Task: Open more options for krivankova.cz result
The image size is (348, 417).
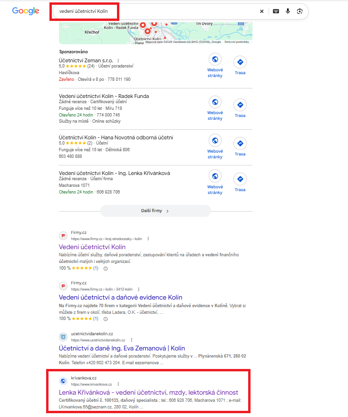Action: (x=118, y=384)
